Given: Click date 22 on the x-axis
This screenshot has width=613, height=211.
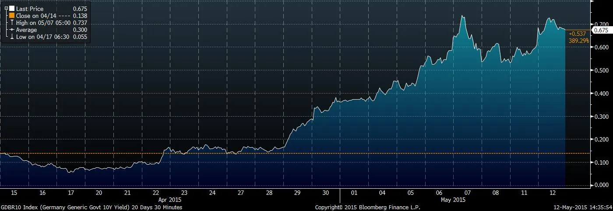Looking at the screenshot, I should (155, 193).
